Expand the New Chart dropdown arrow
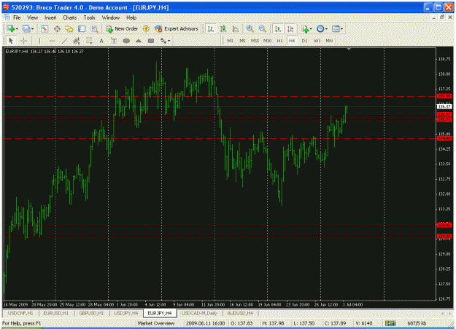Image resolution: width=456 pixels, height=329 pixels. (18, 28)
